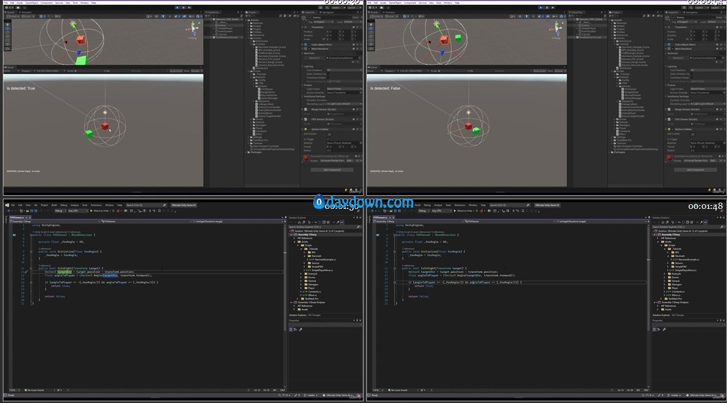This screenshot has width=727, height=403.
Task: Click shader Edit button in 'Is detected: True' Inspector
Action: coord(349,161)
